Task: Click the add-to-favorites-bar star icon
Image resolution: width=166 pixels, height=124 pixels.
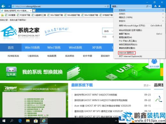Action: point(2,15)
